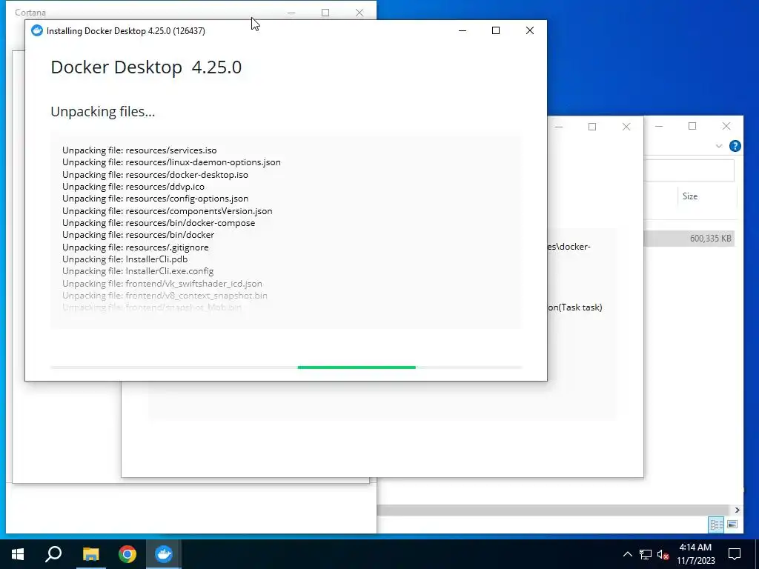Minimize the Docker Desktop installer window

tap(463, 30)
